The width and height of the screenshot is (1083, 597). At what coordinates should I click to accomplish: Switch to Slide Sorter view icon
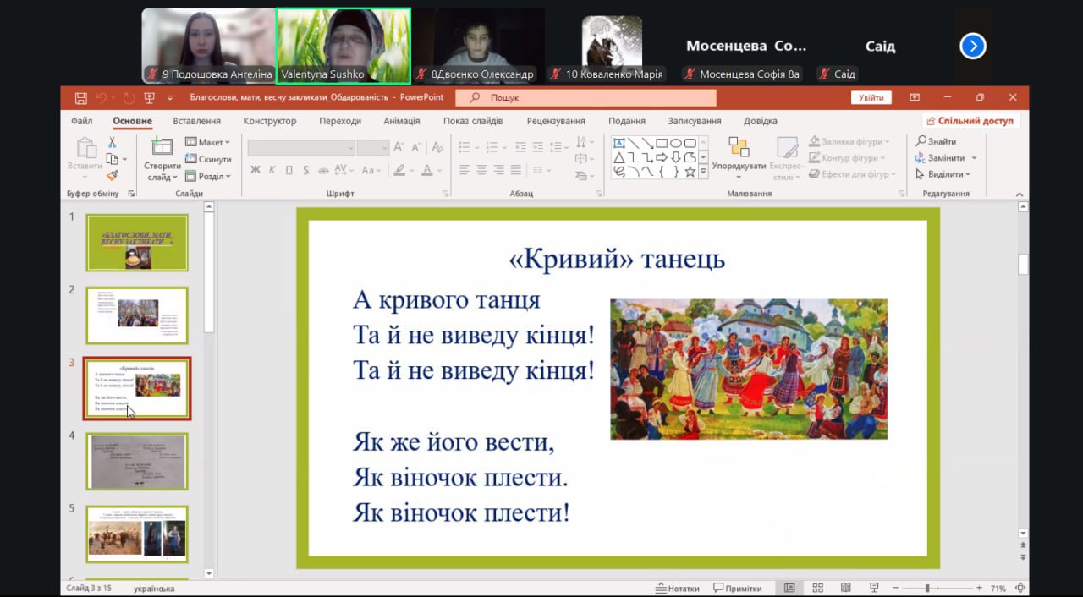pos(817,588)
